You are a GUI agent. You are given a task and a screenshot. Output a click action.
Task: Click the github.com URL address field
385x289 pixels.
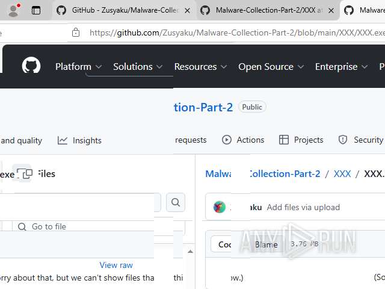[x=237, y=33]
